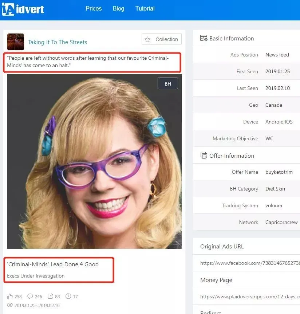Select the BH Category value Diet,Skin
Viewport: 300px width, 314px height.
coord(275,189)
